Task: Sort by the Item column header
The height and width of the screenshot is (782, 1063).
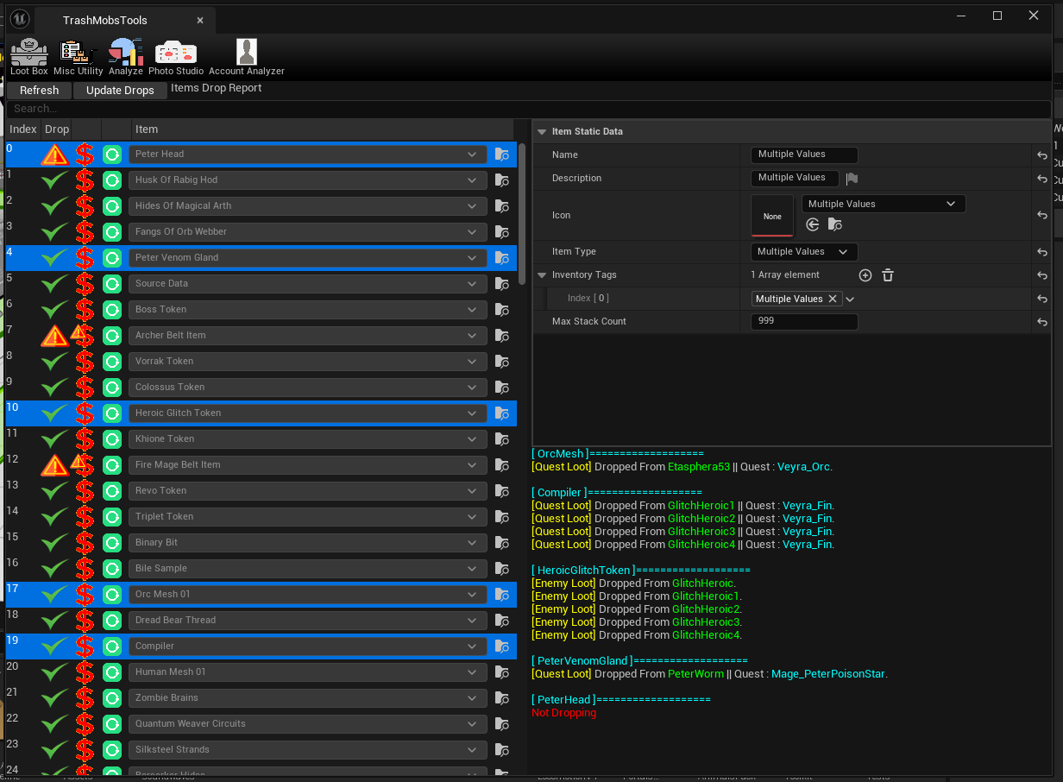Action: click(x=323, y=129)
